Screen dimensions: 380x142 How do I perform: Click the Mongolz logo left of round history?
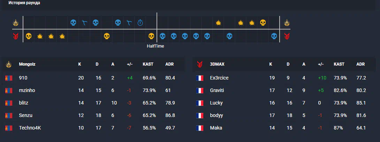[x=16, y=23]
